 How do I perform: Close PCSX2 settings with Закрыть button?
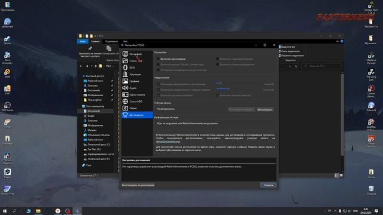(268, 185)
